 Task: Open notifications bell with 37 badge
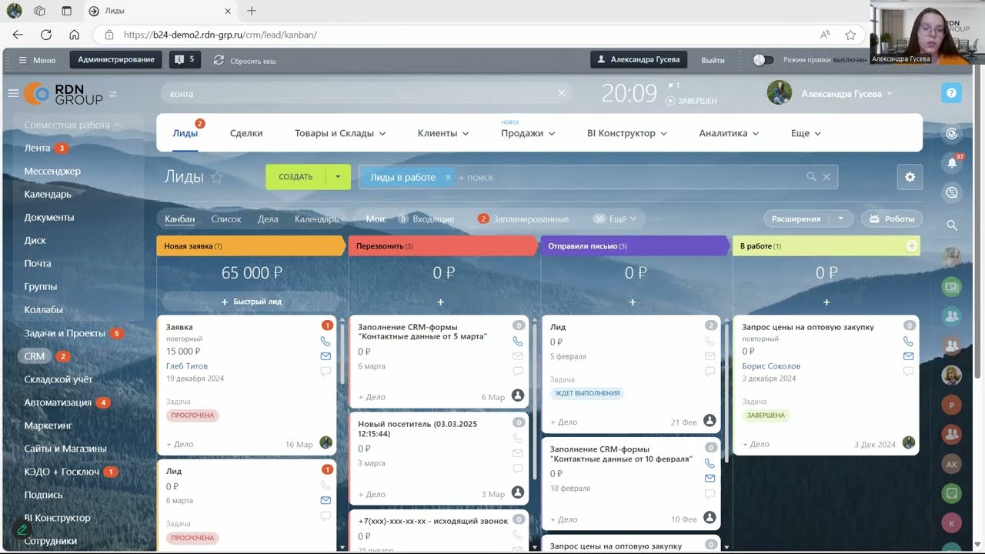pos(952,162)
